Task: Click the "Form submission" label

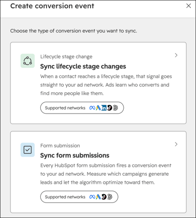Action: (x=60, y=146)
